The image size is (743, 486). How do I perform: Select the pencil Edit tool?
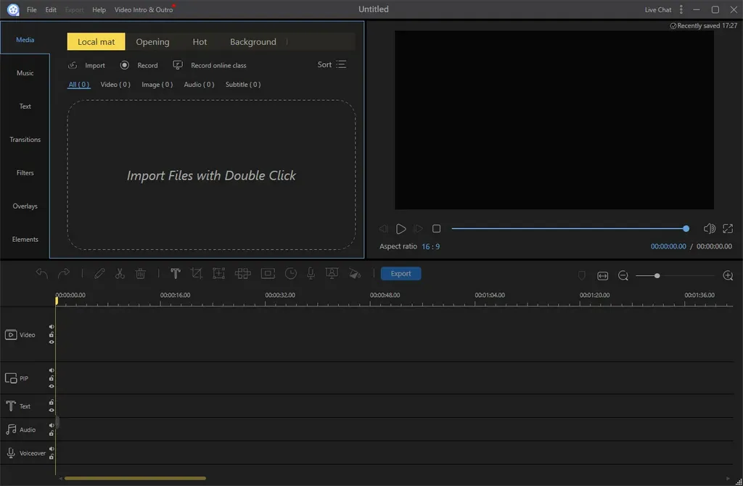(99, 274)
